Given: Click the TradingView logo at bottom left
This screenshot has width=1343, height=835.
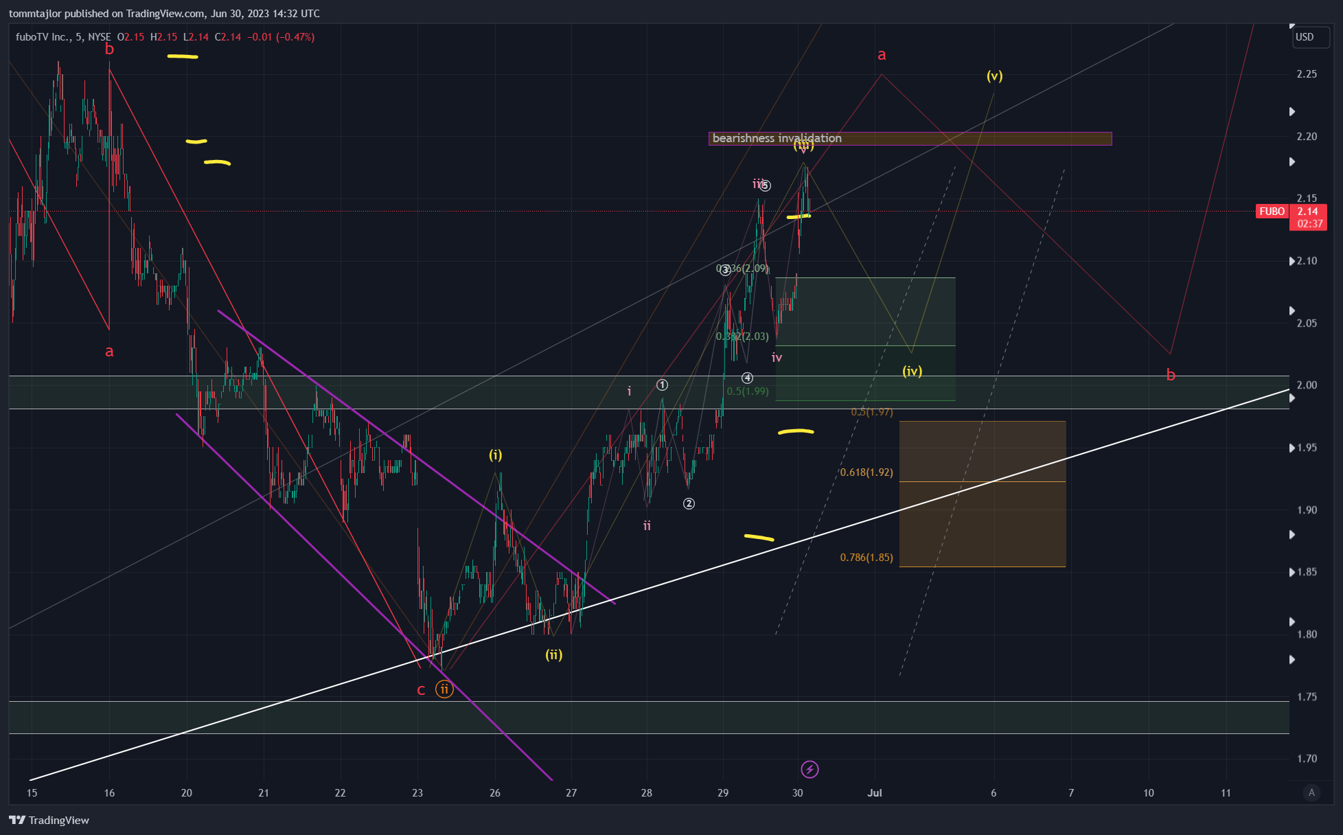Looking at the screenshot, I should click(x=49, y=820).
